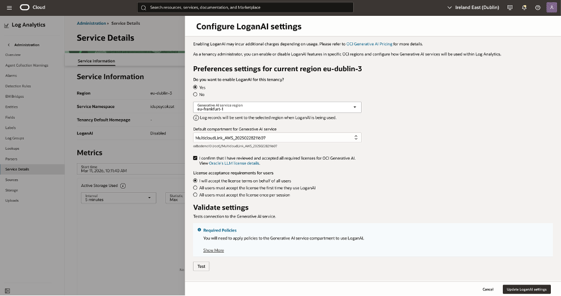The image size is (561, 296).
Task: Expand Show More under Required Policies
Action: click(213, 250)
